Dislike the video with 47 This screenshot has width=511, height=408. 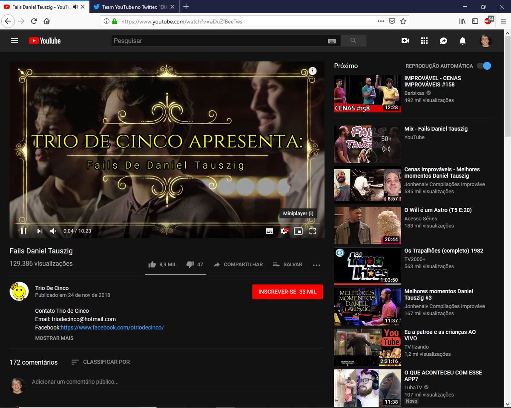[195, 264]
